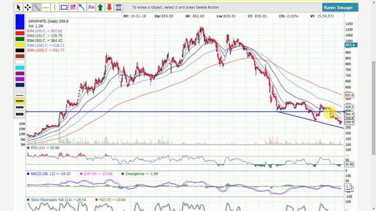The height and width of the screenshot is (211, 376).
Task: Select the horizontal bands Fibonacci tool
Action: pyautogui.click(x=119, y=8)
